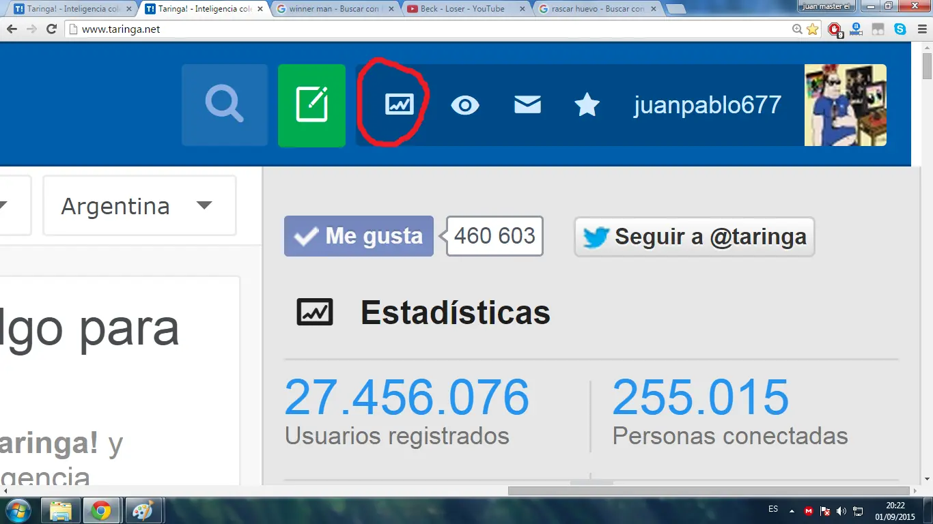This screenshot has height=524, width=933.
Task: Open messages via the envelope icon
Action: click(527, 104)
